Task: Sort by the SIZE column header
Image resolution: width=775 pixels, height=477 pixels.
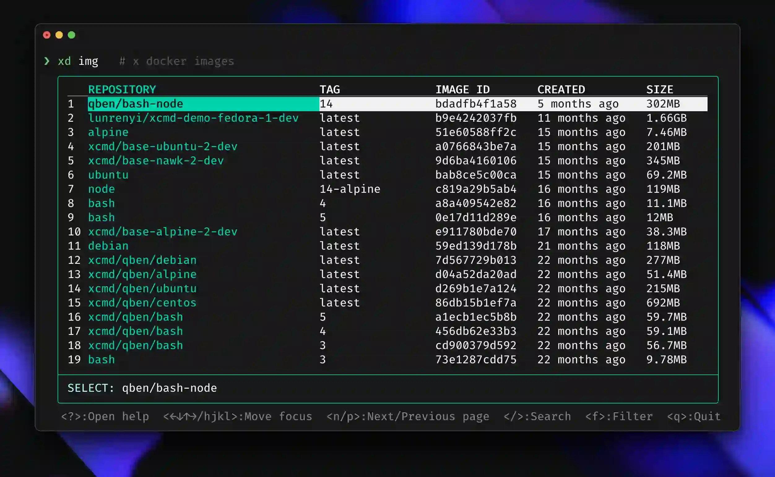Action: pos(660,89)
